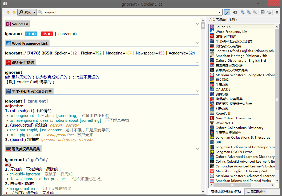Image resolution: width=282 pixels, height=196 pixels.
Task: Jump to American Heritage Dictionary 5th
Action: (x=242, y=56)
